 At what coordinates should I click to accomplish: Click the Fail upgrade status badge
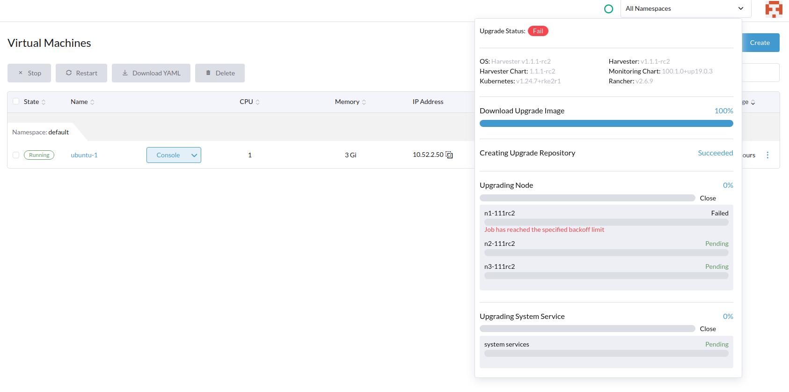(538, 31)
